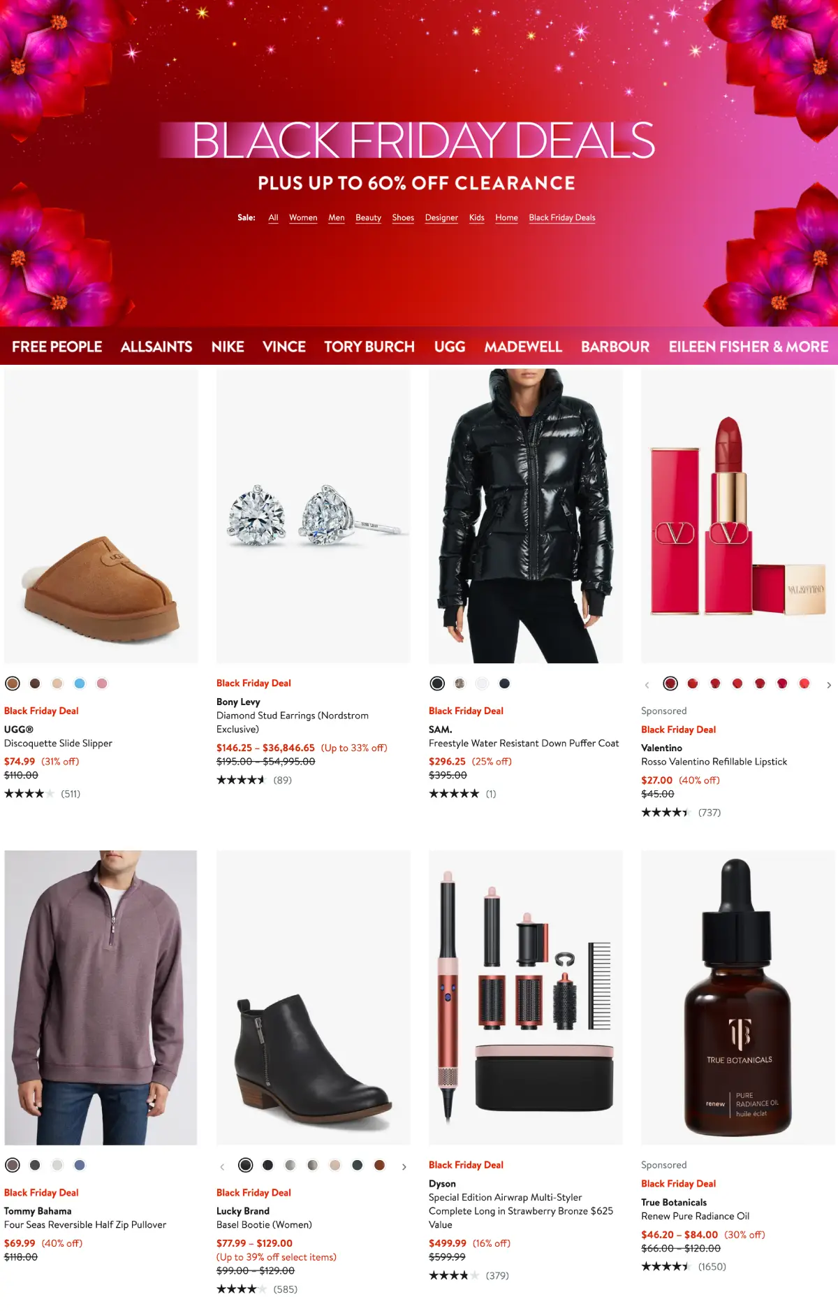Open Freestyle Water Resistant Down Puffer Coat
The height and width of the screenshot is (1311, 838).
click(524, 743)
